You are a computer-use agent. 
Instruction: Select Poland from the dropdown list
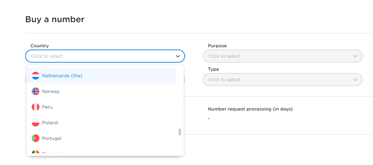tap(50, 123)
